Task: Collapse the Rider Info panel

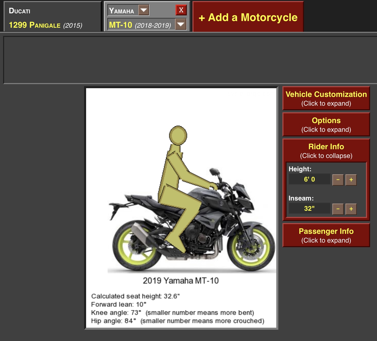Action: (x=326, y=151)
